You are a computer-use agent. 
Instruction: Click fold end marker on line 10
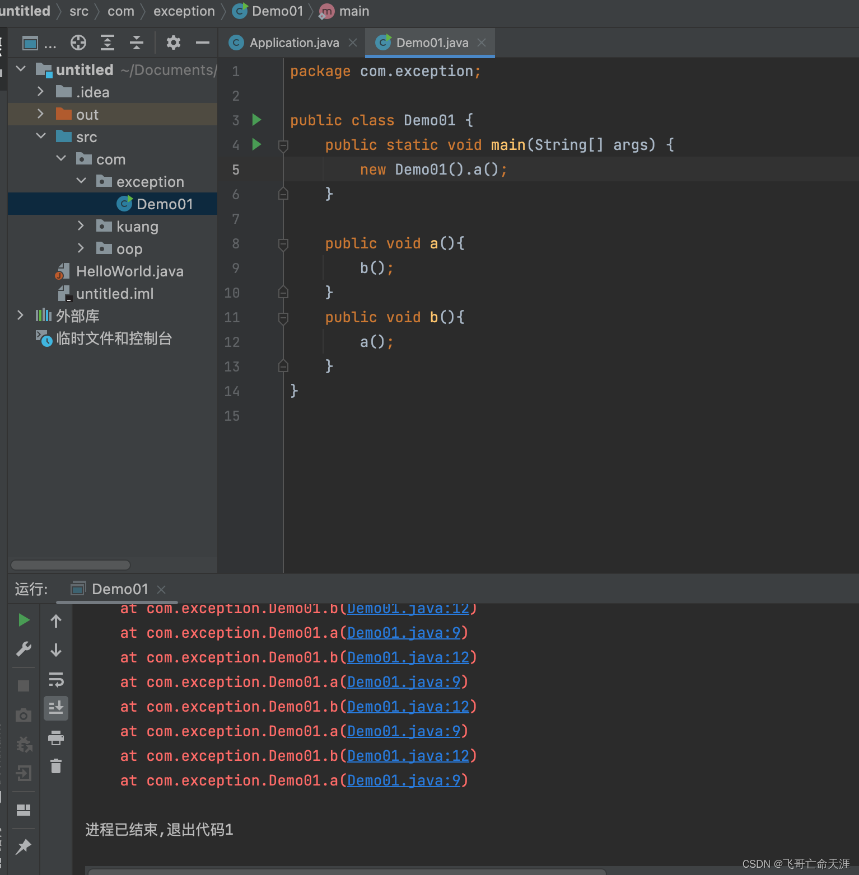(x=283, y=292)
